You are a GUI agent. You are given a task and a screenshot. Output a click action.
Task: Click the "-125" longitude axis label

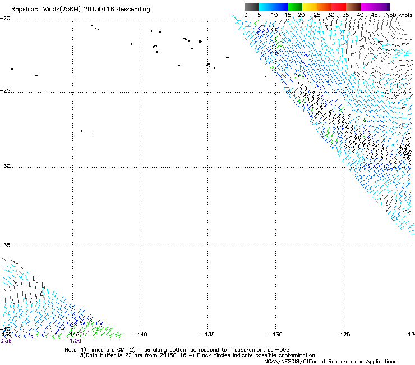point(343,335)
